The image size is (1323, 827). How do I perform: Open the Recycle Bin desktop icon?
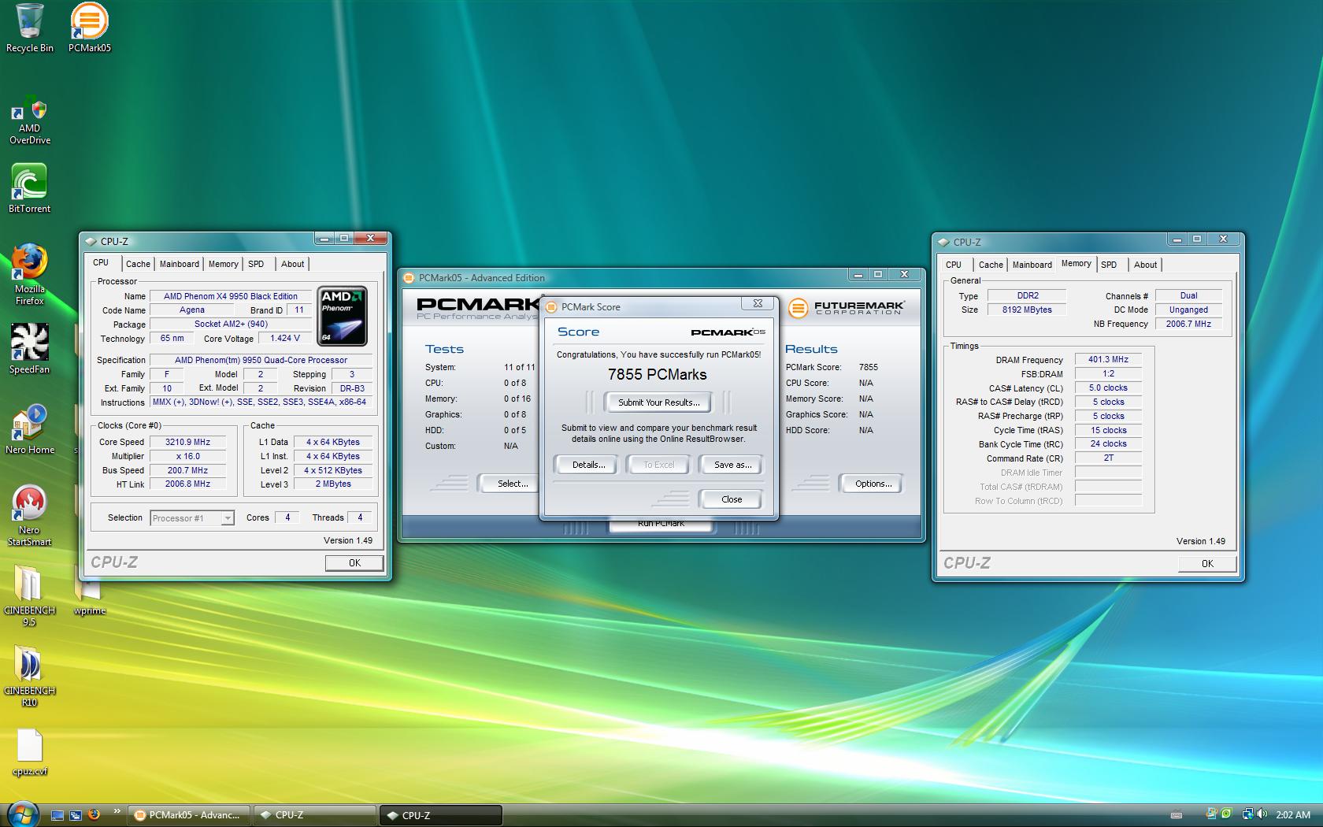(29, 28)
